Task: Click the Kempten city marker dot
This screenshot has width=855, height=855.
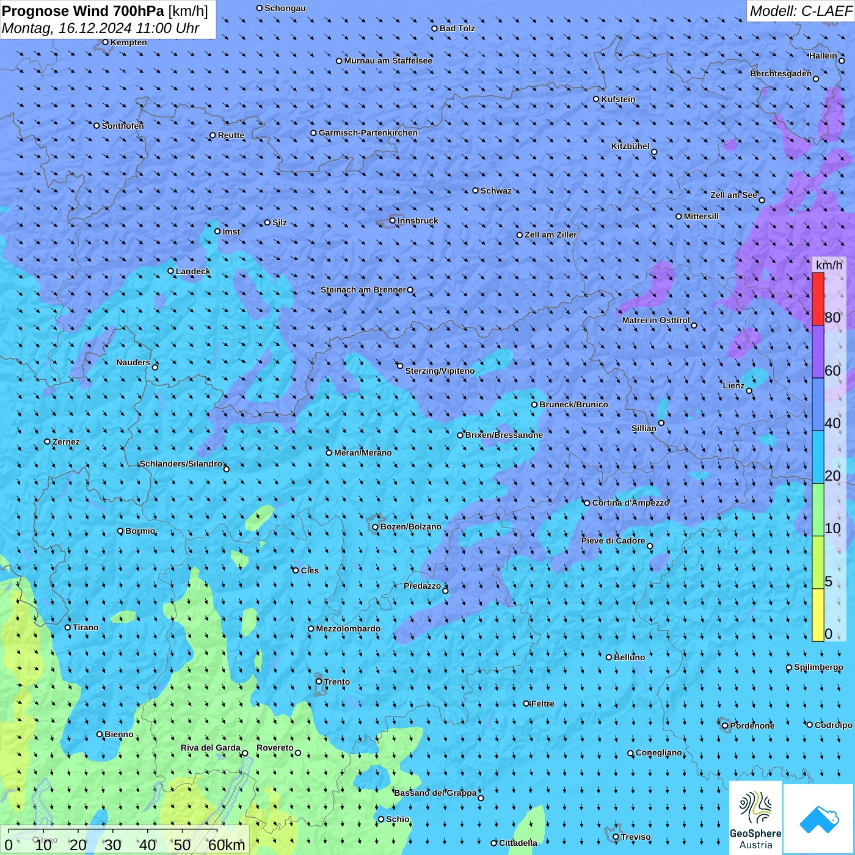Action: [x=106, y=42]
